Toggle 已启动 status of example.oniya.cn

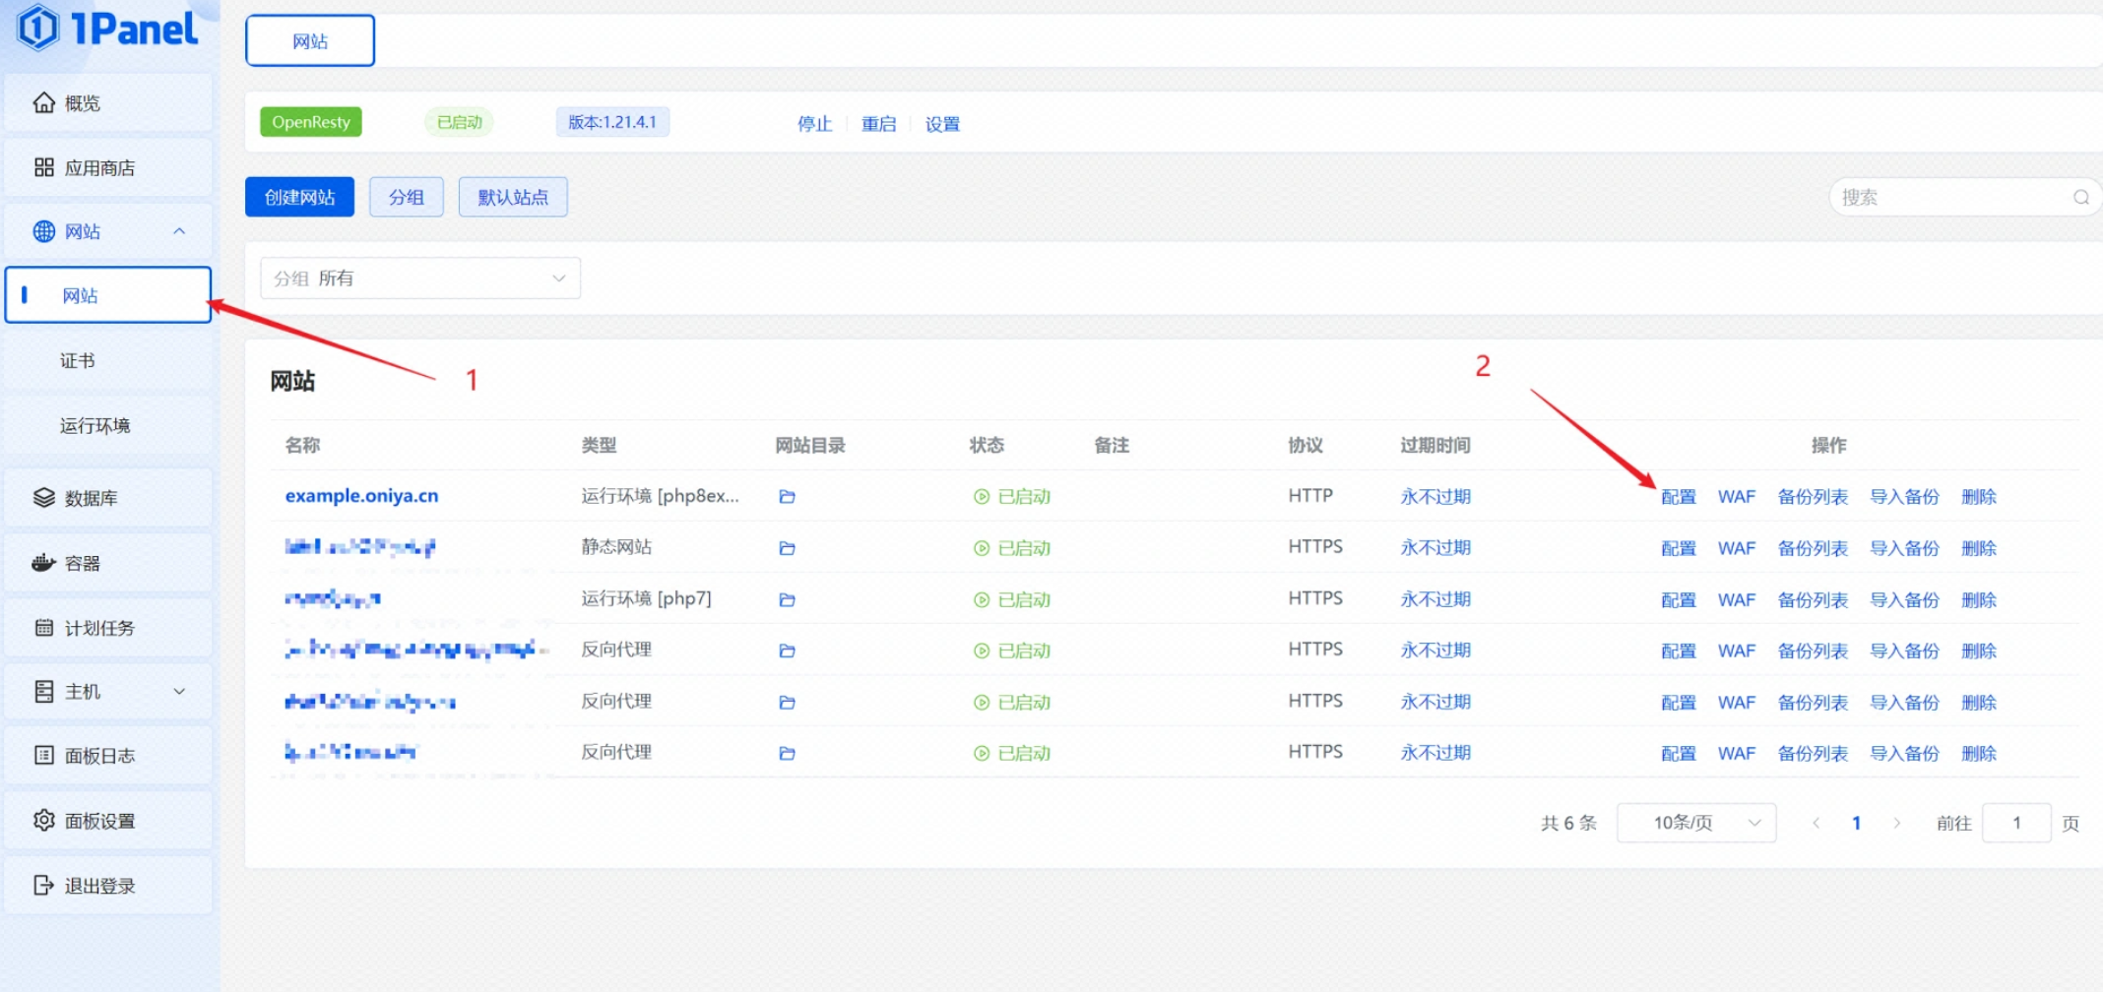[1012, 497]
